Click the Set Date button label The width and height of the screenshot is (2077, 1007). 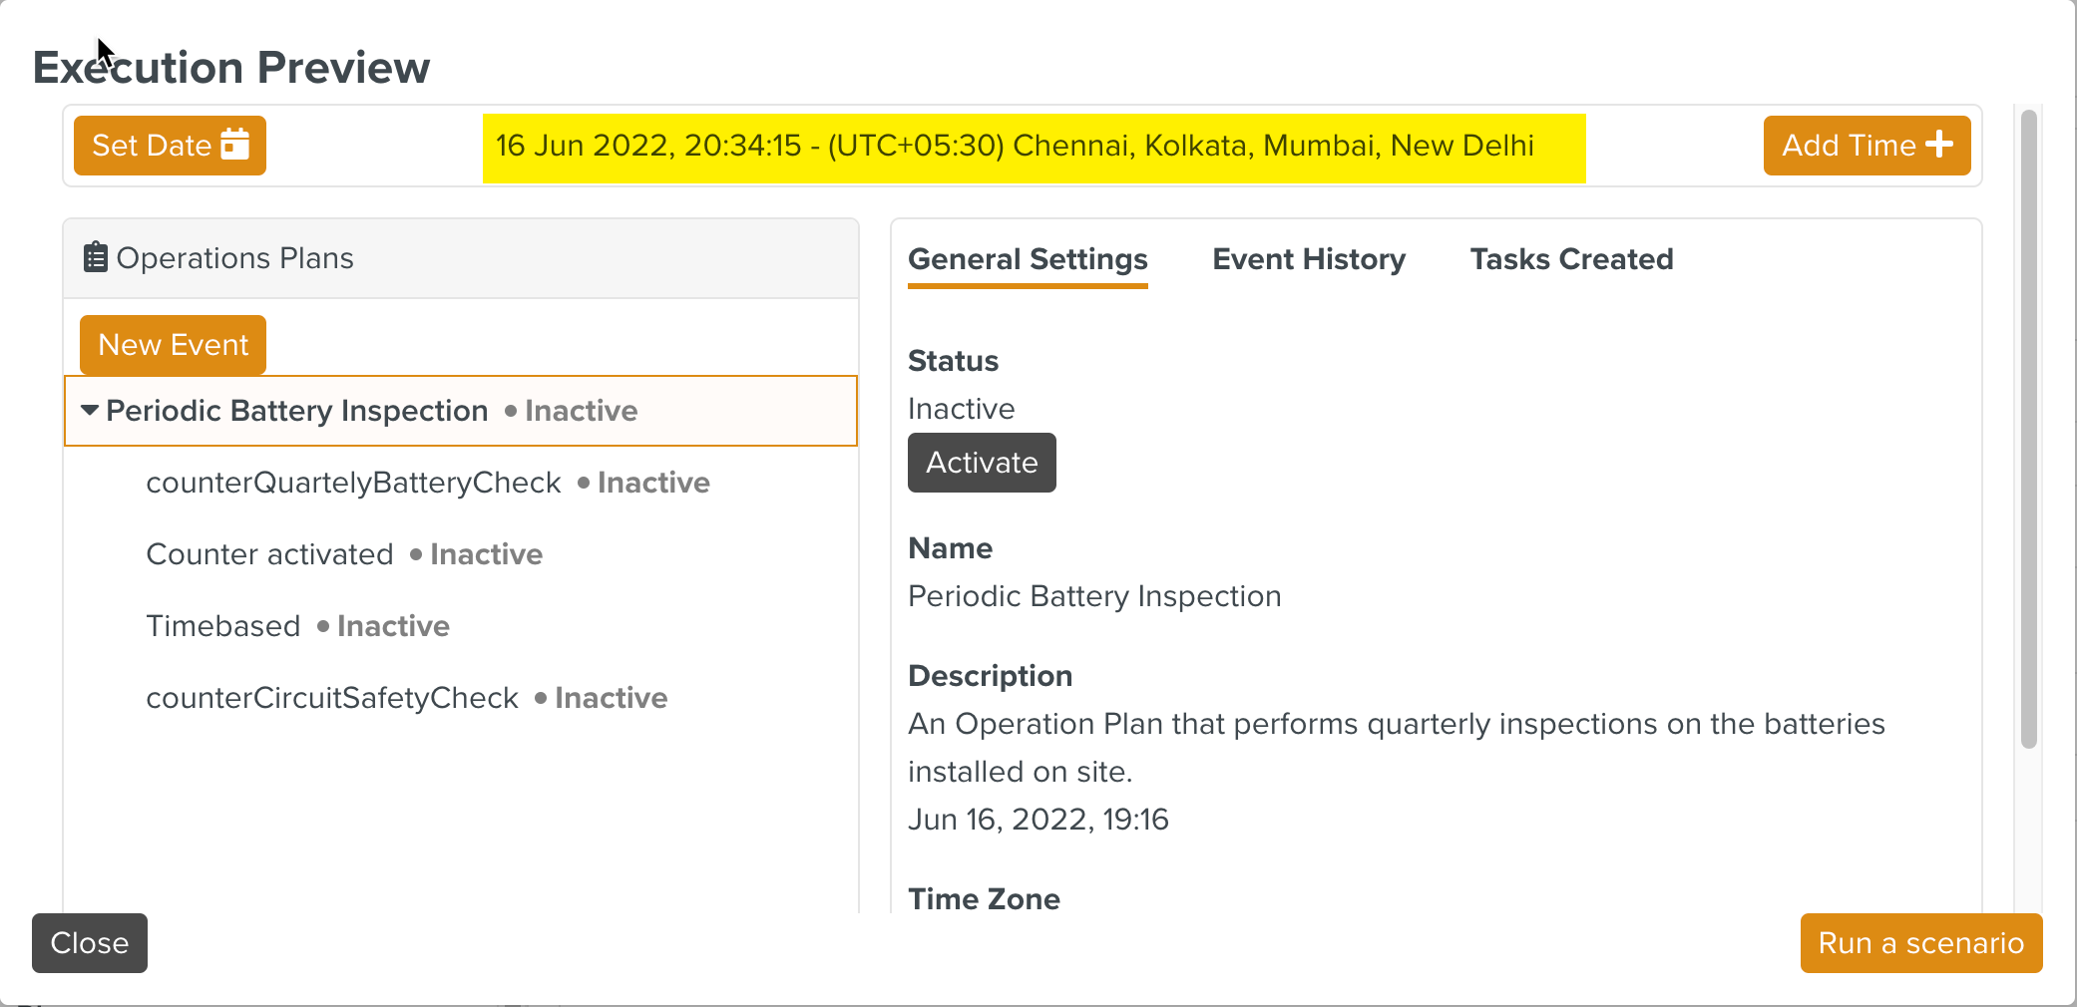tap(152, 146)
